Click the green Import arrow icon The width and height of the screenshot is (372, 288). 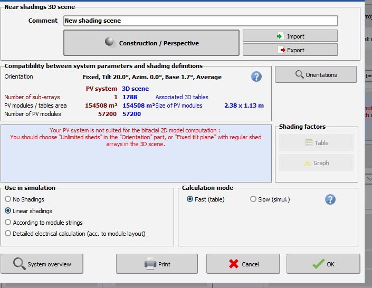point(280,36)
